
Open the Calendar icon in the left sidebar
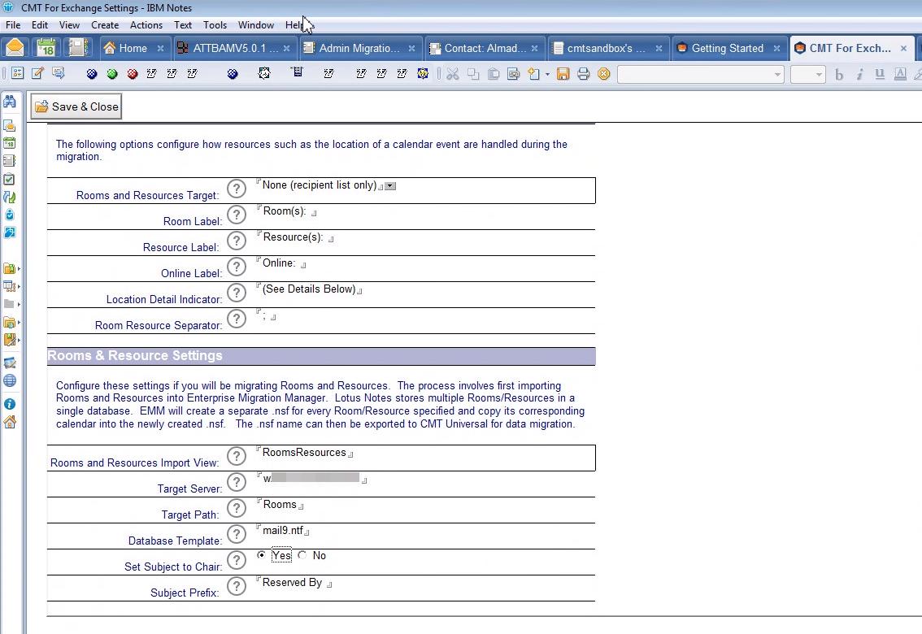coord(10,143)
